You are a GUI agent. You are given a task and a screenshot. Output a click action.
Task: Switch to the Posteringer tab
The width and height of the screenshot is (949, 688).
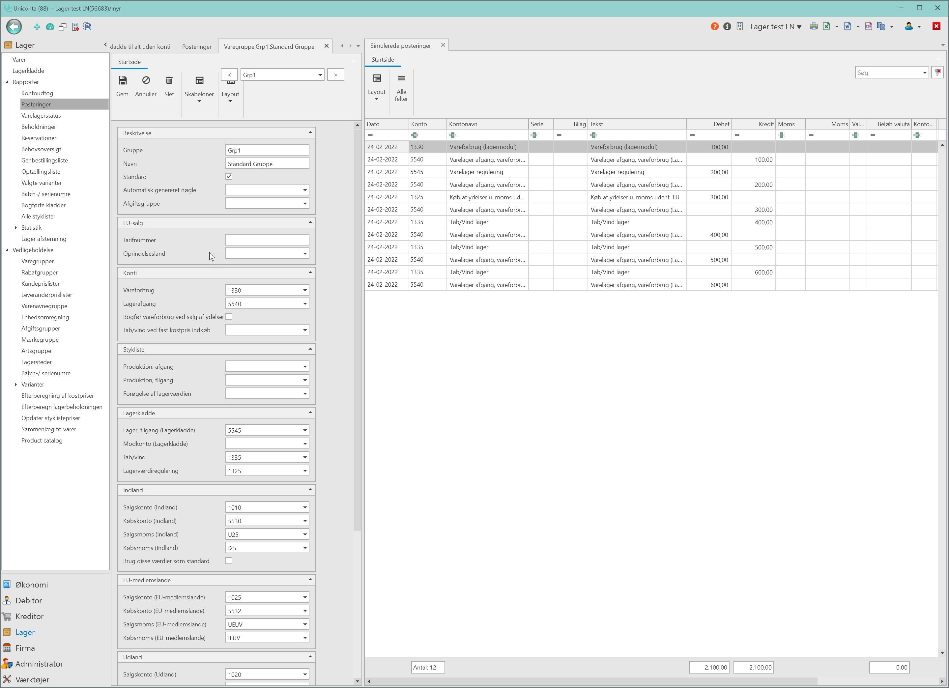click(x=197, y=46)
